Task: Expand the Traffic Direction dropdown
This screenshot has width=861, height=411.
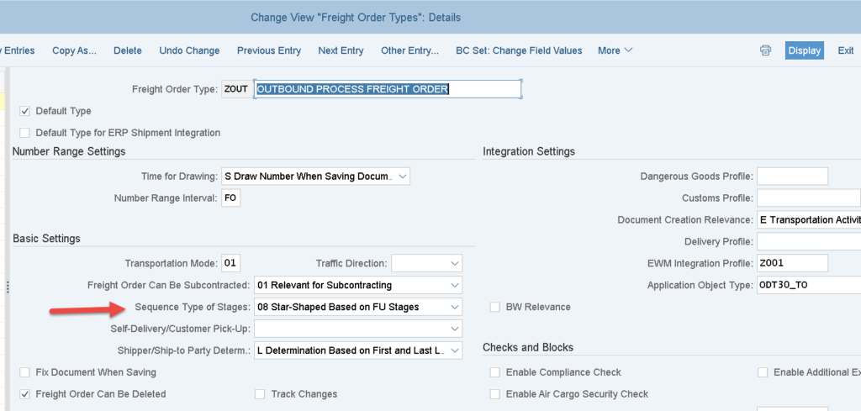Action: (454, 263)
